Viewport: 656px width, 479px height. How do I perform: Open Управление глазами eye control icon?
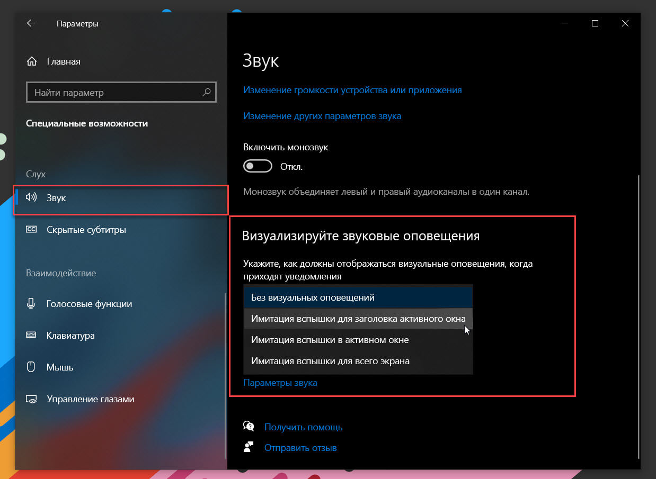click(x=31, y=399)
